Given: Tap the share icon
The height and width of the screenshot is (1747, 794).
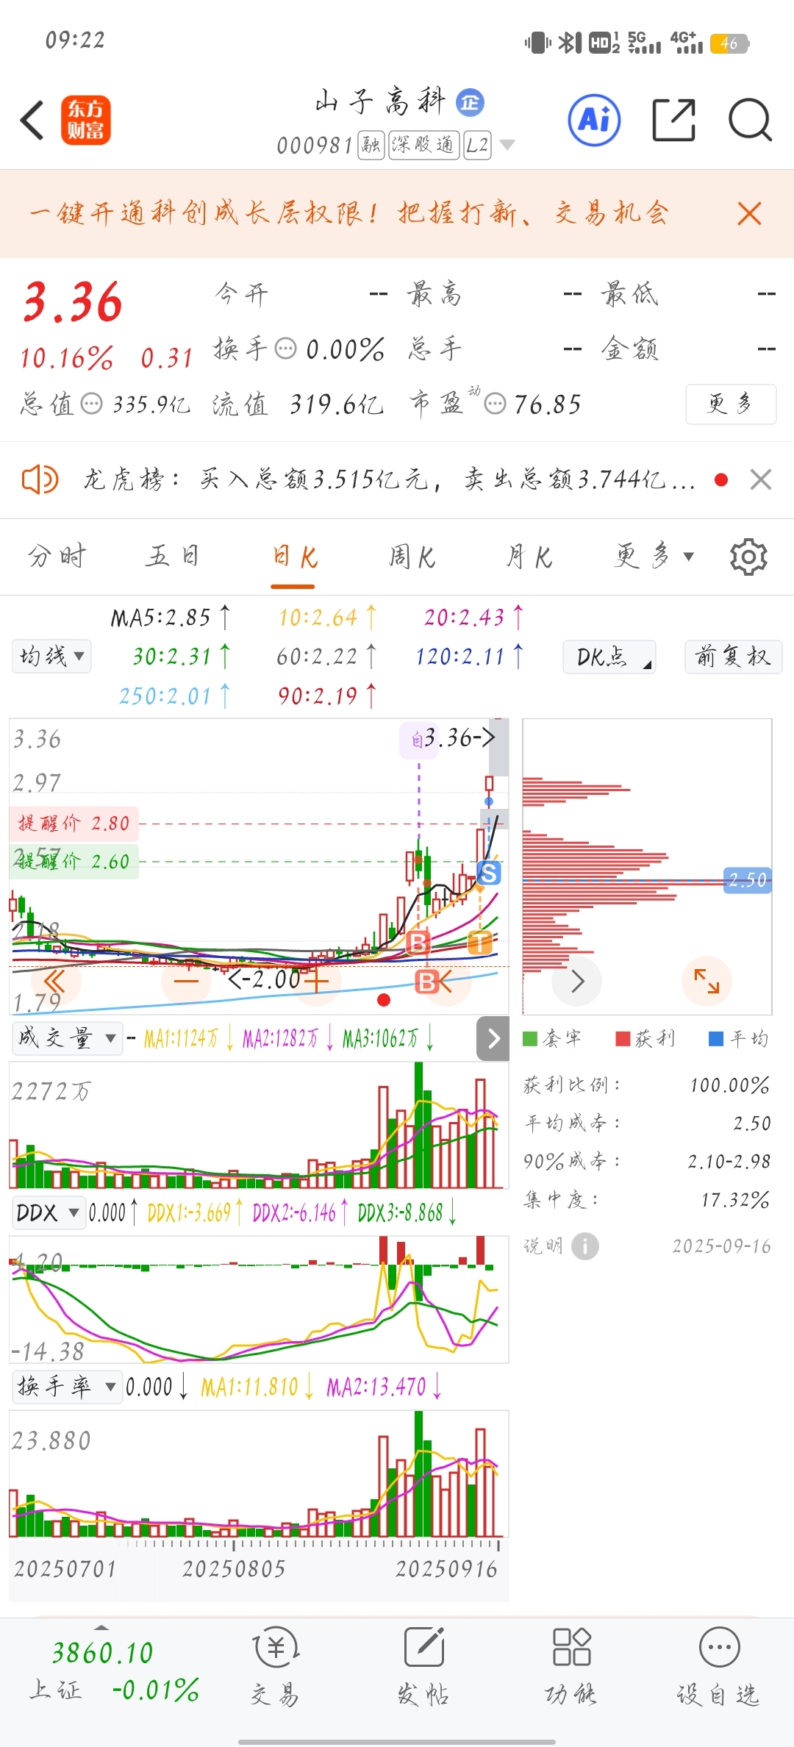Looking at the screenshot, I should tap(673, 120).
